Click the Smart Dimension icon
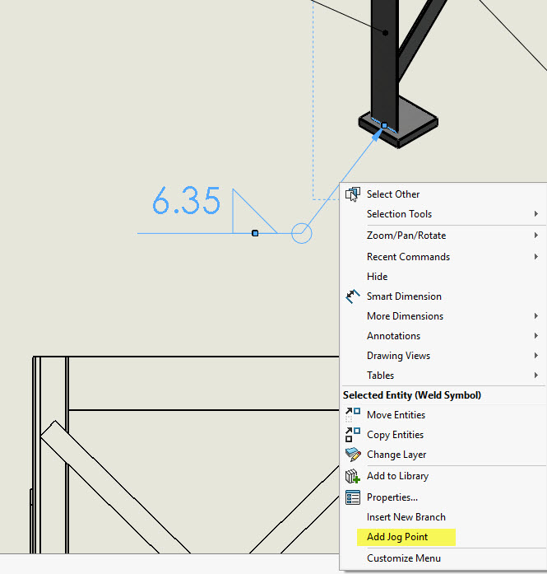This screenshot has height=574, width=547. click(353, 296)
